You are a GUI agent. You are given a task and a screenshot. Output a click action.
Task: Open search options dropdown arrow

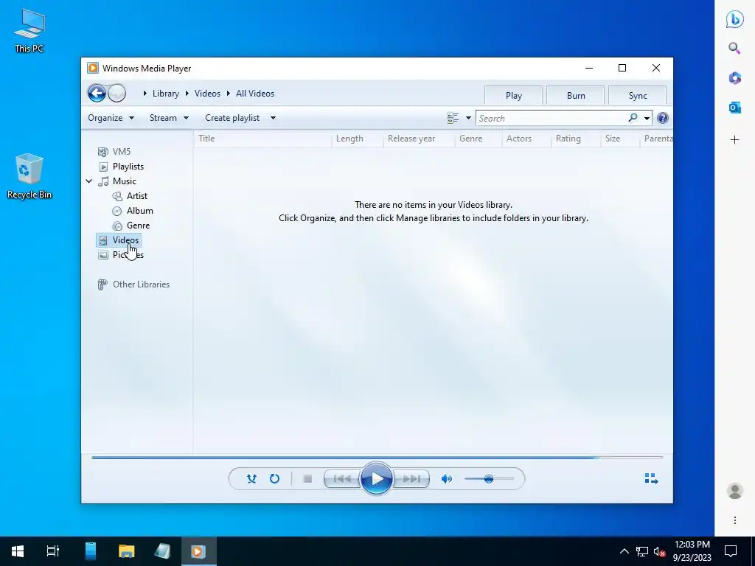pos(647,119)
